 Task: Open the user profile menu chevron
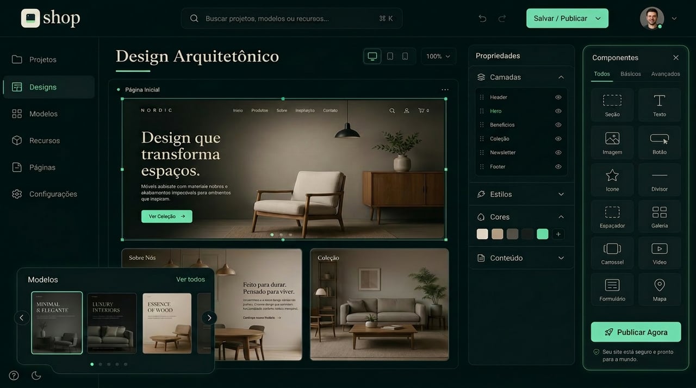pyautogui.click(x=674, y=18)
